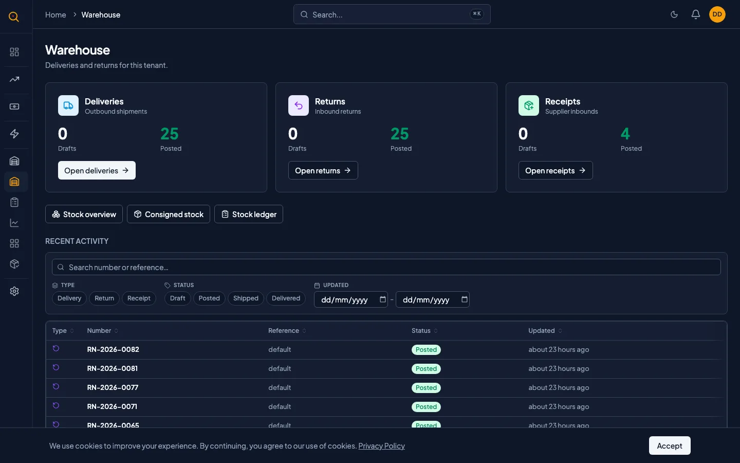This screenshot has width=740, height=463.
Task: Click the Updated start date field
Action: coord(351,299)
